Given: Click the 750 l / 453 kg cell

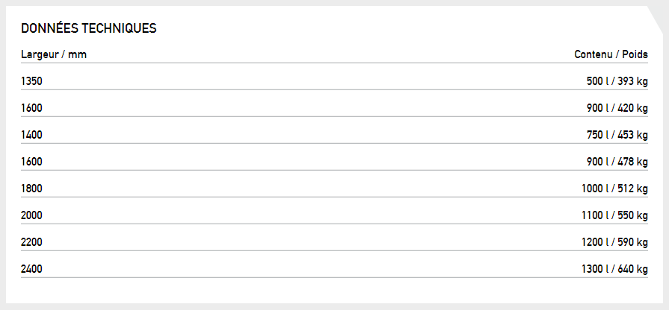Looking at the screenshot, I should click(617, 135).
